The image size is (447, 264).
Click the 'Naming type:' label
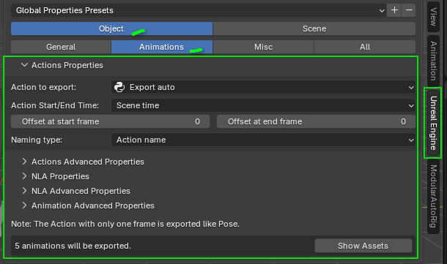click(37, 140)
